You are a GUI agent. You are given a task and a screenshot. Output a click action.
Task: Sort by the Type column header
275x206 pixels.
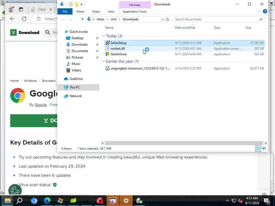point(217,28)
